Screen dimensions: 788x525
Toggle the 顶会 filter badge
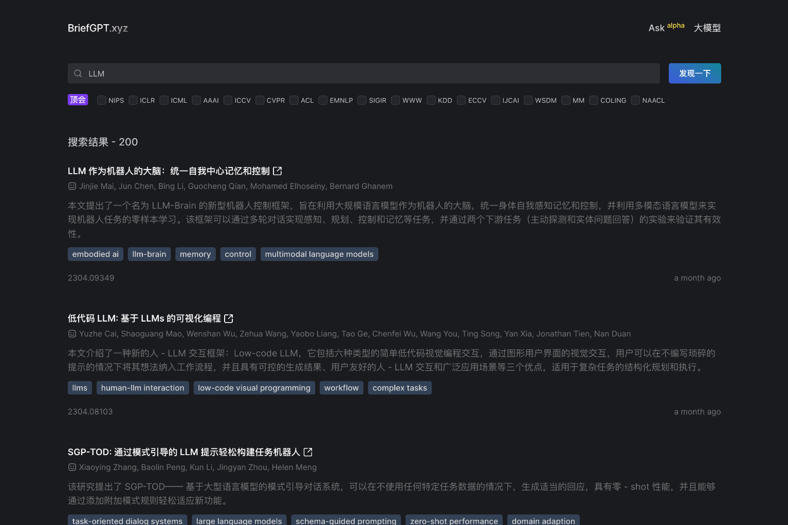[78, 99]
